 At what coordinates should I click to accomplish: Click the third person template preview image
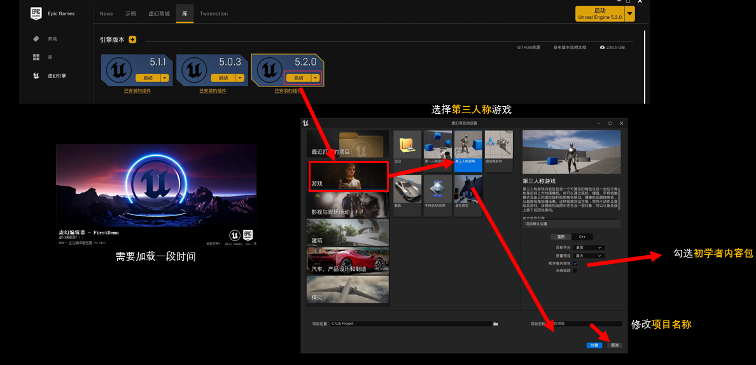pyautogui.click(x=571, y=152)
